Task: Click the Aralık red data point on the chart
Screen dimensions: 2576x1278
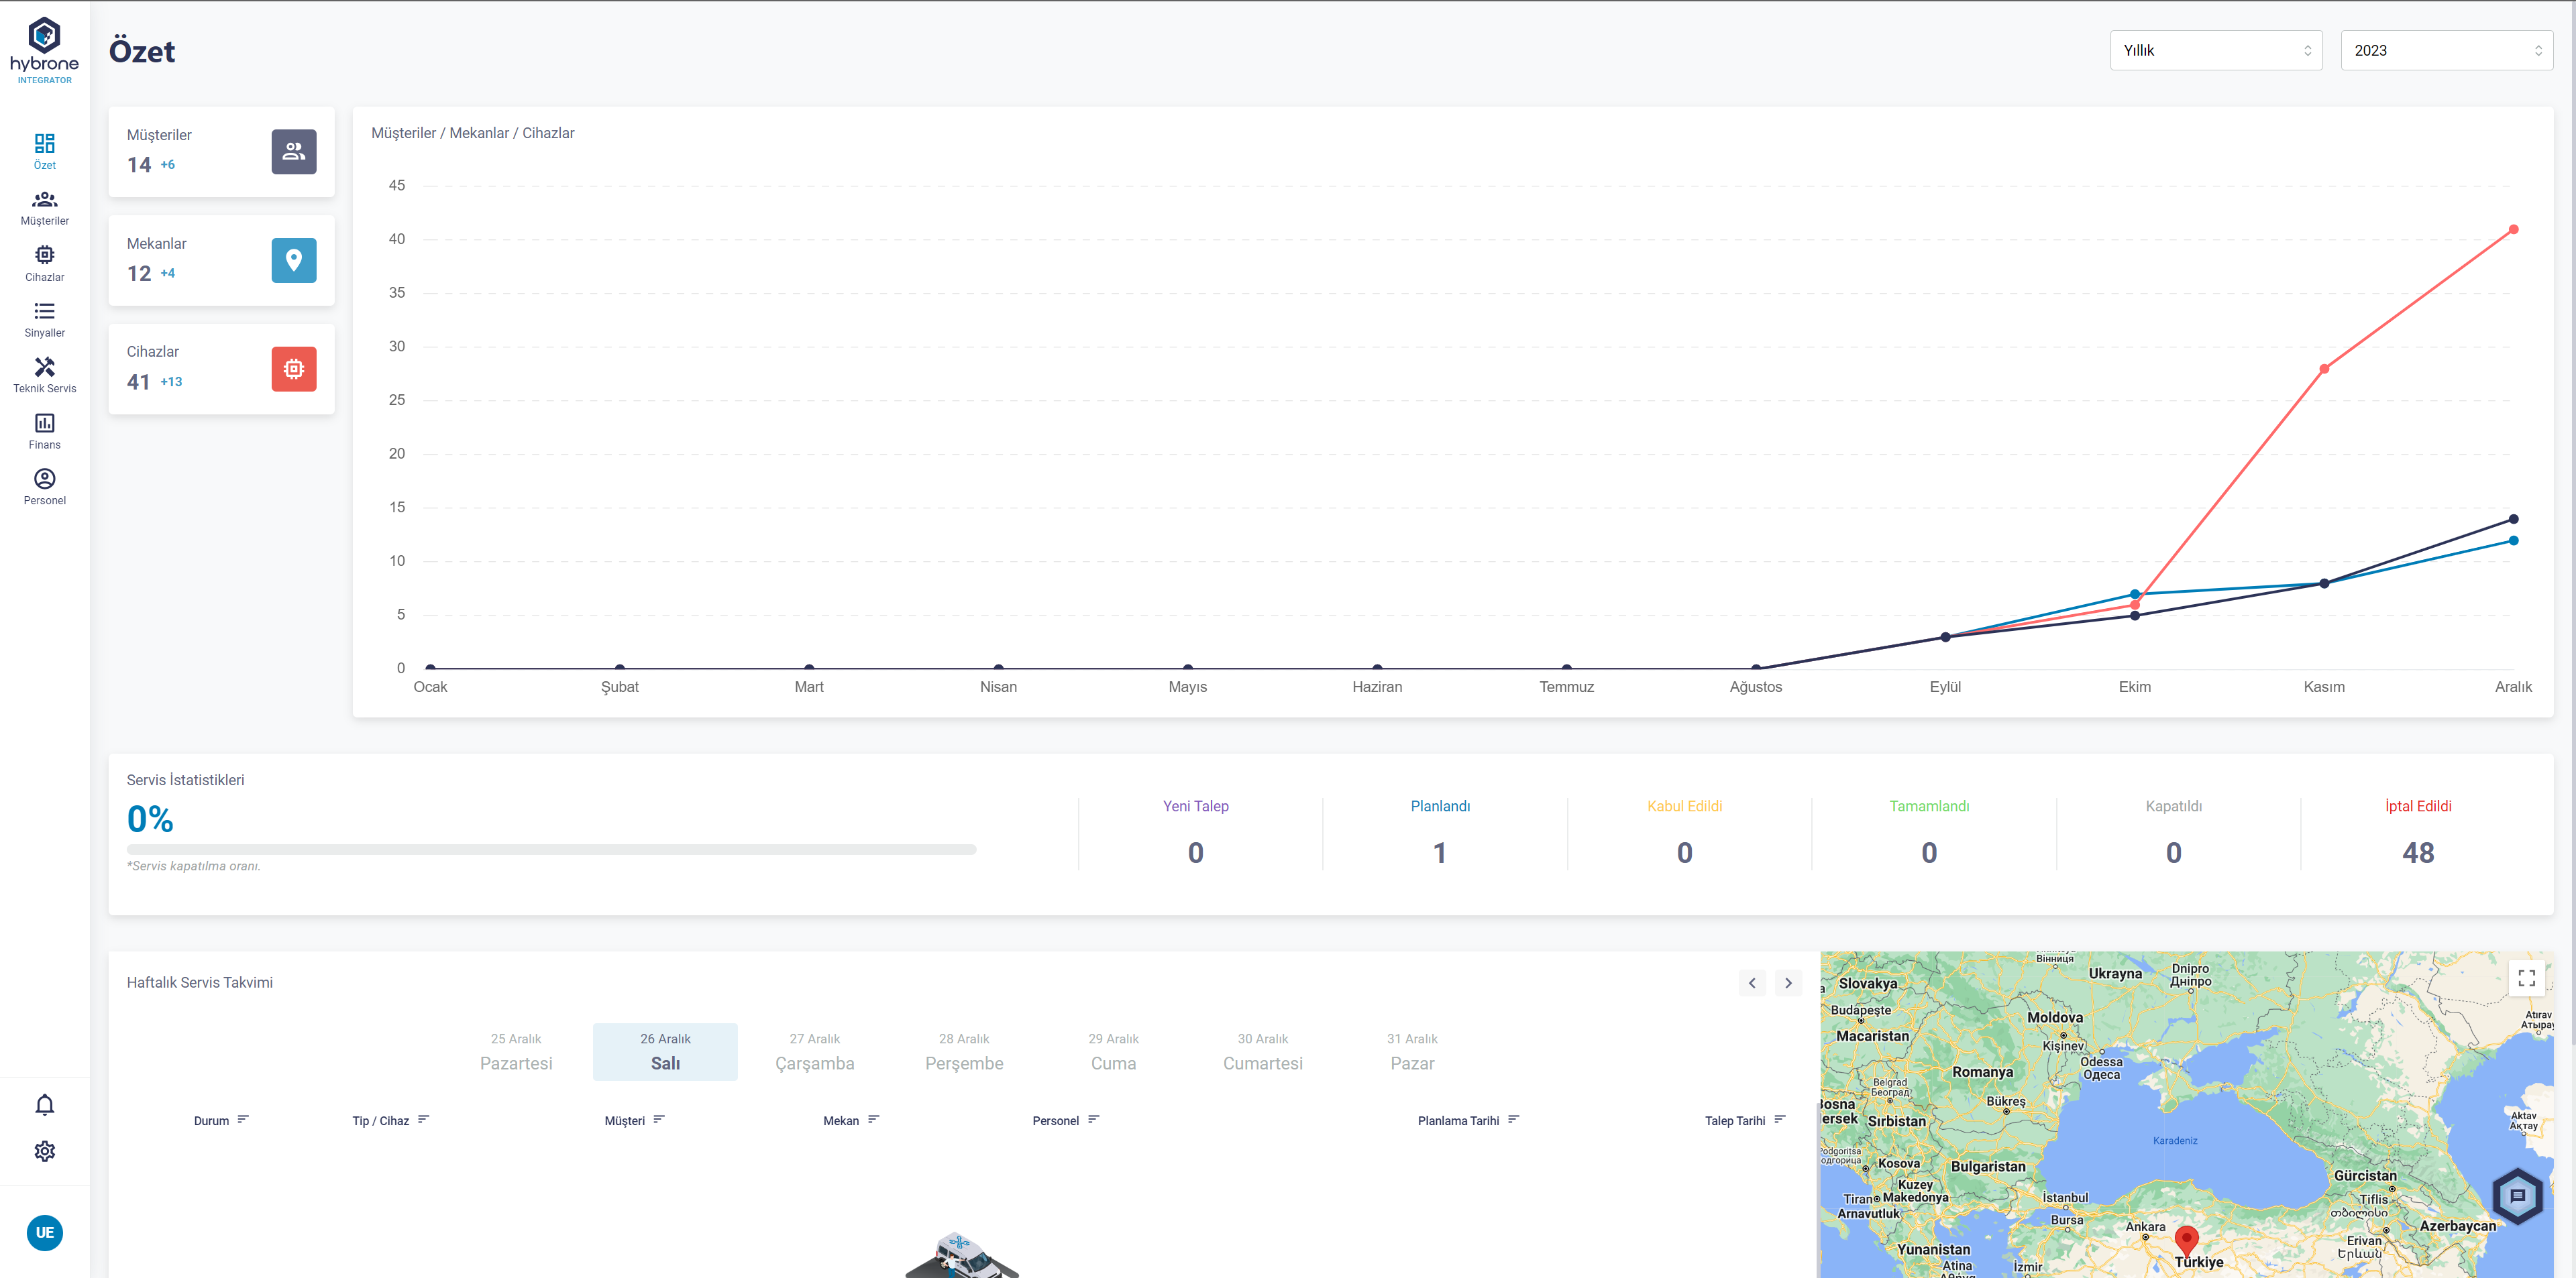Action: point(2513,230)
